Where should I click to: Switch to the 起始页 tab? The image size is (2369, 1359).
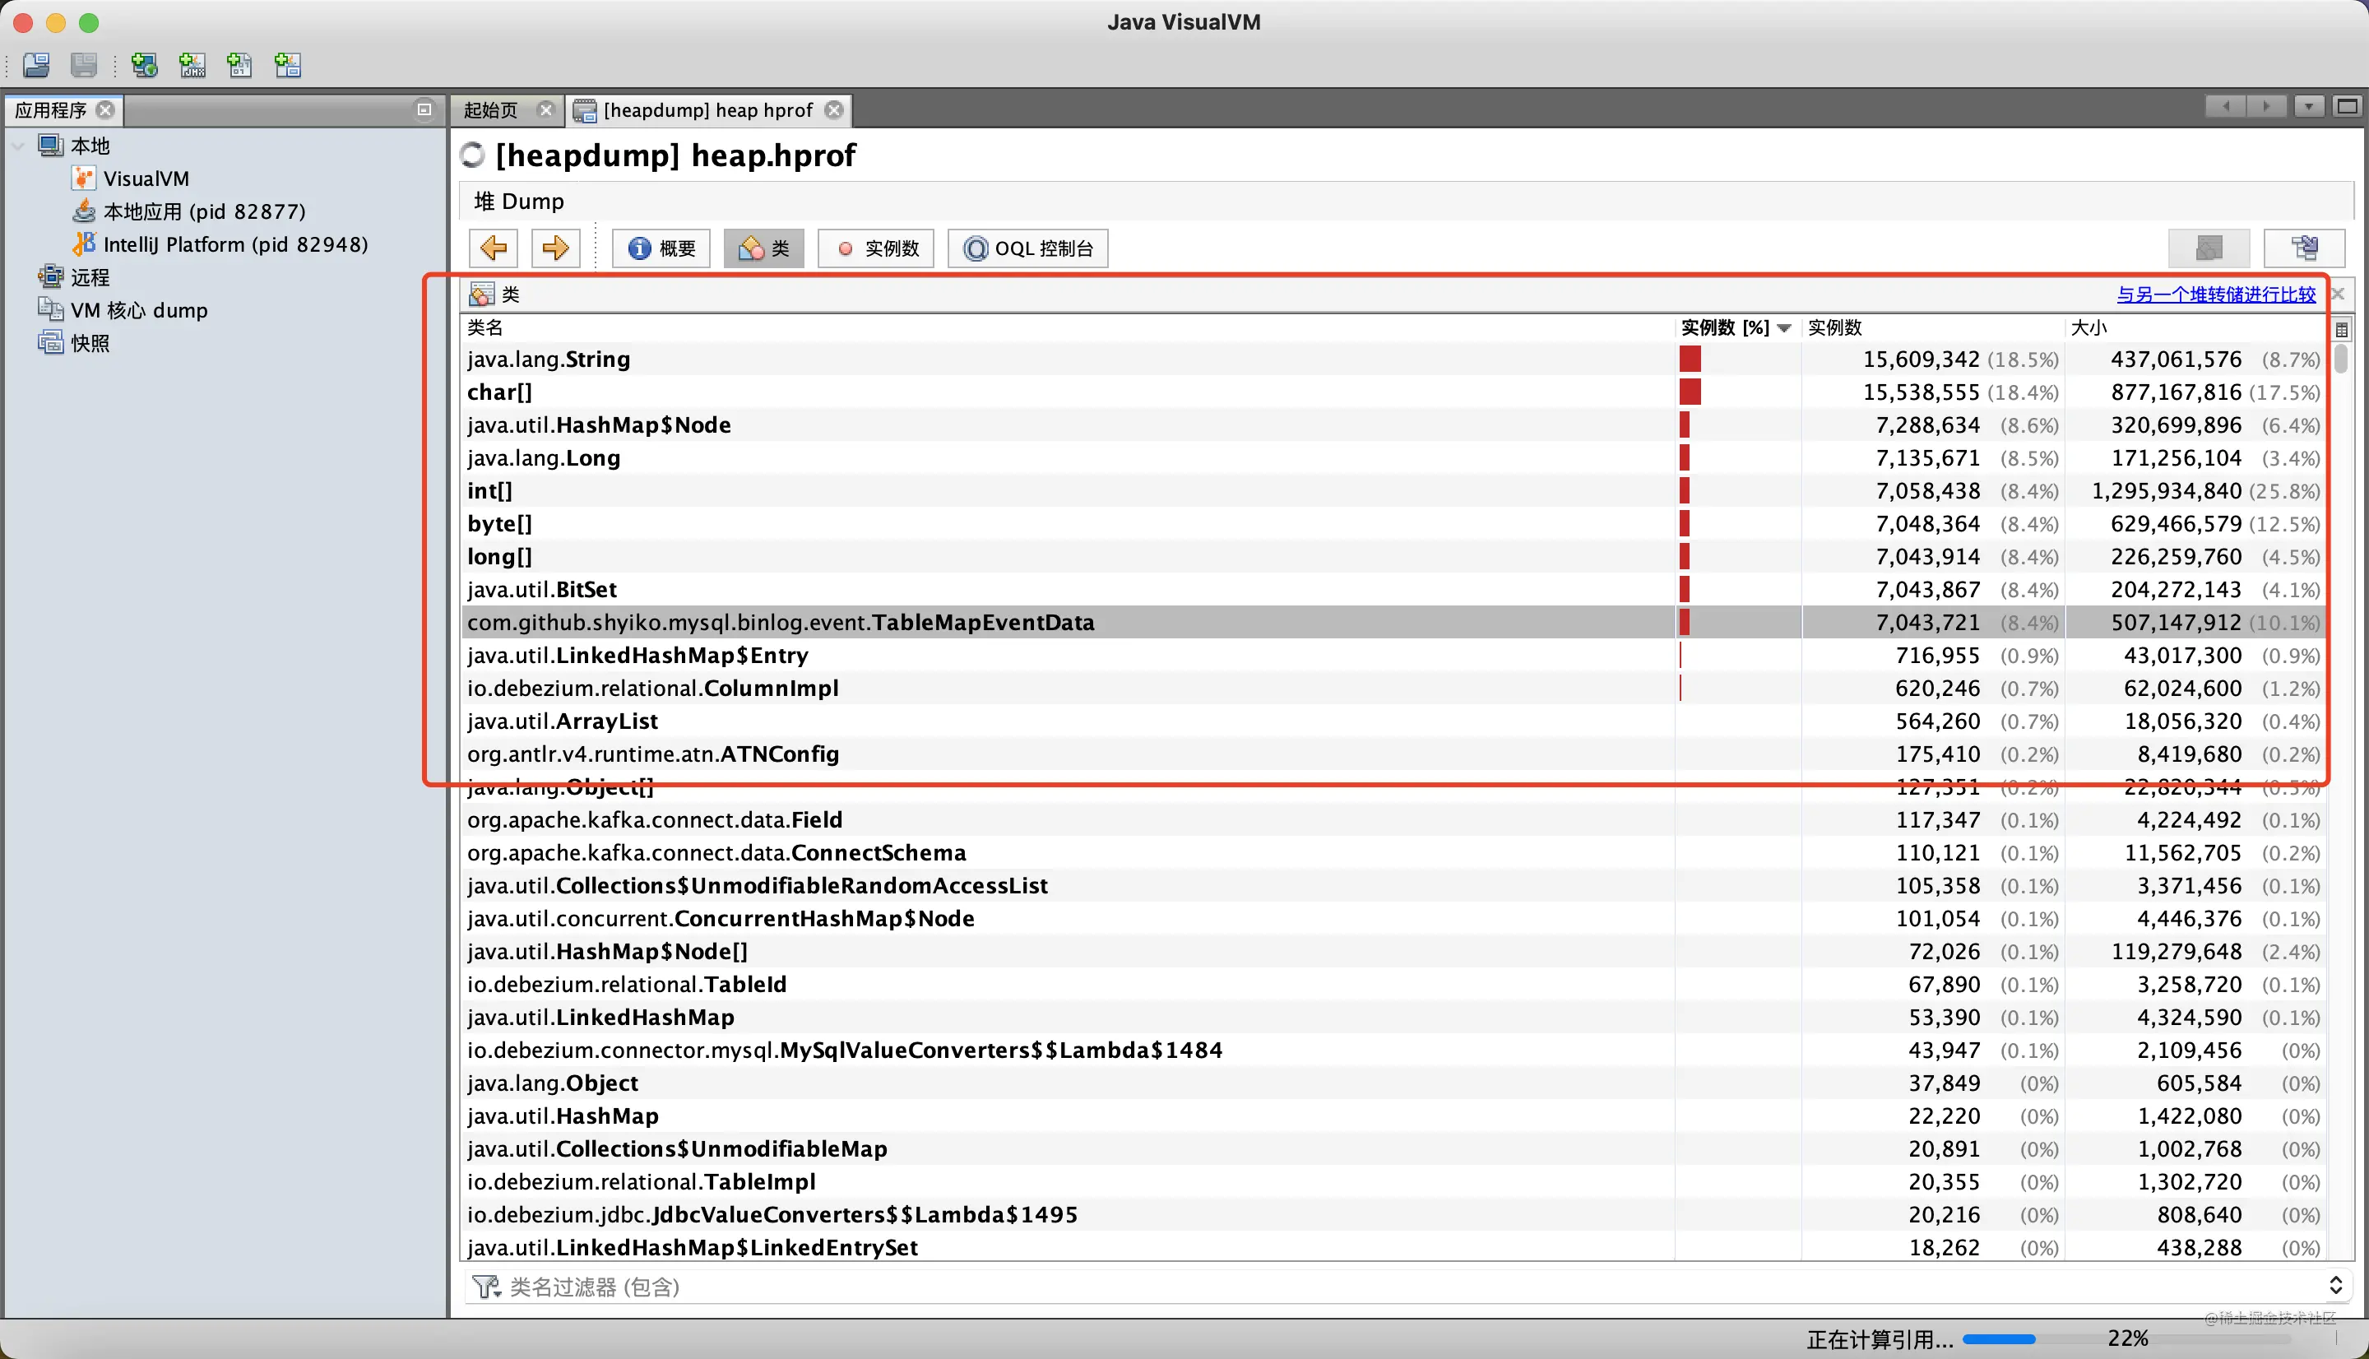click(494, 109)
